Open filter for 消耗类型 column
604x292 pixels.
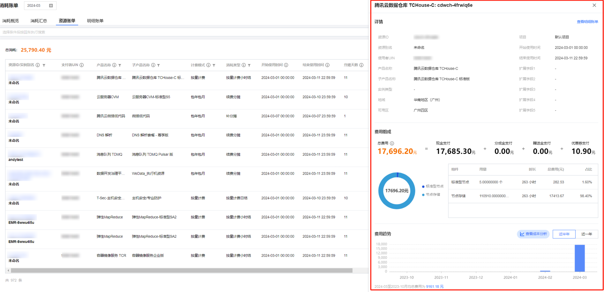[x=249, y=65]
